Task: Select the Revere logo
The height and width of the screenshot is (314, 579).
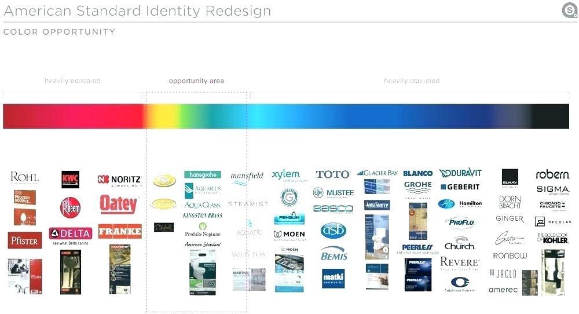Action: coord(460,262)
